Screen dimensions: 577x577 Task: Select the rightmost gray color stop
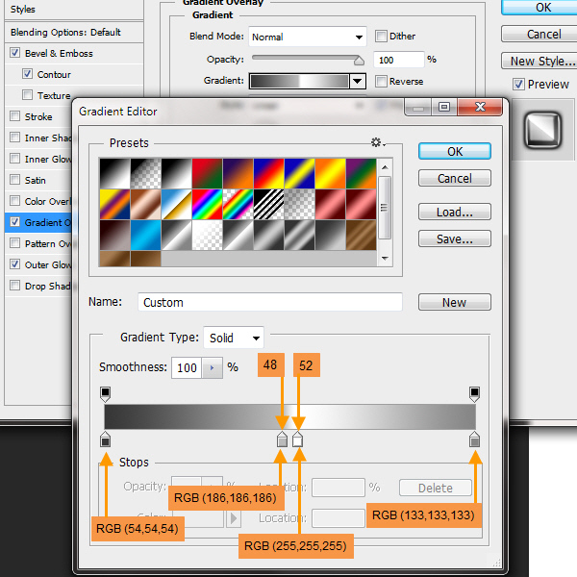(x=474, y=440)
